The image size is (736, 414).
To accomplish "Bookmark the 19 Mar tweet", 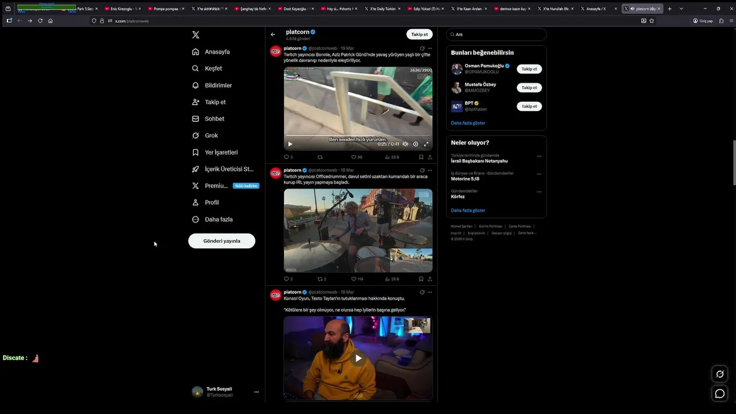I will point(421,157).
